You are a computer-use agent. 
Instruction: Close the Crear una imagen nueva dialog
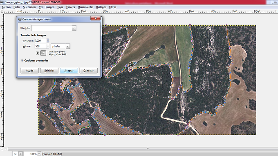point(96,18)
